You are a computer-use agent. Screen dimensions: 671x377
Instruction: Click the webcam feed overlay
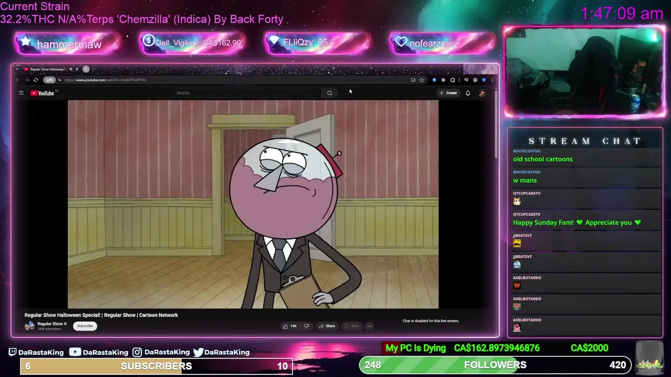585,72
